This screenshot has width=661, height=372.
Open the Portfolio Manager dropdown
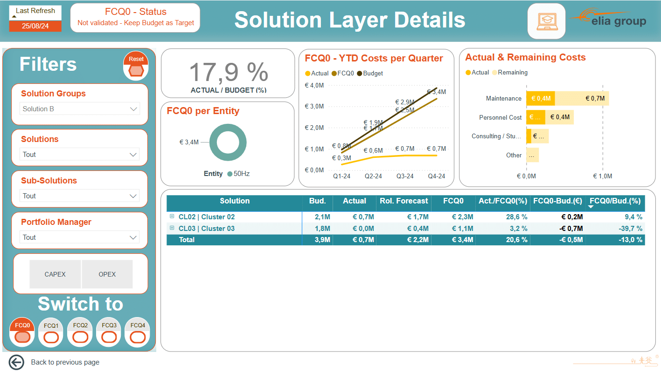coord(80,237)
